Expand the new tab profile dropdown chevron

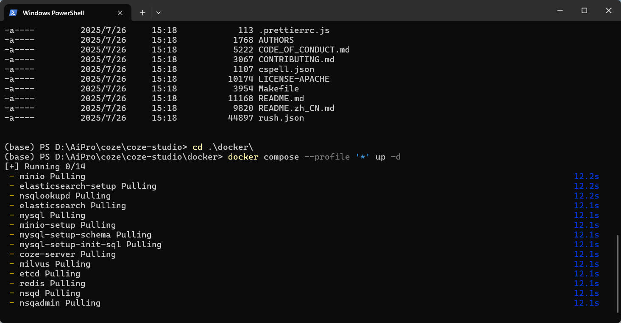tap(158, 13)
